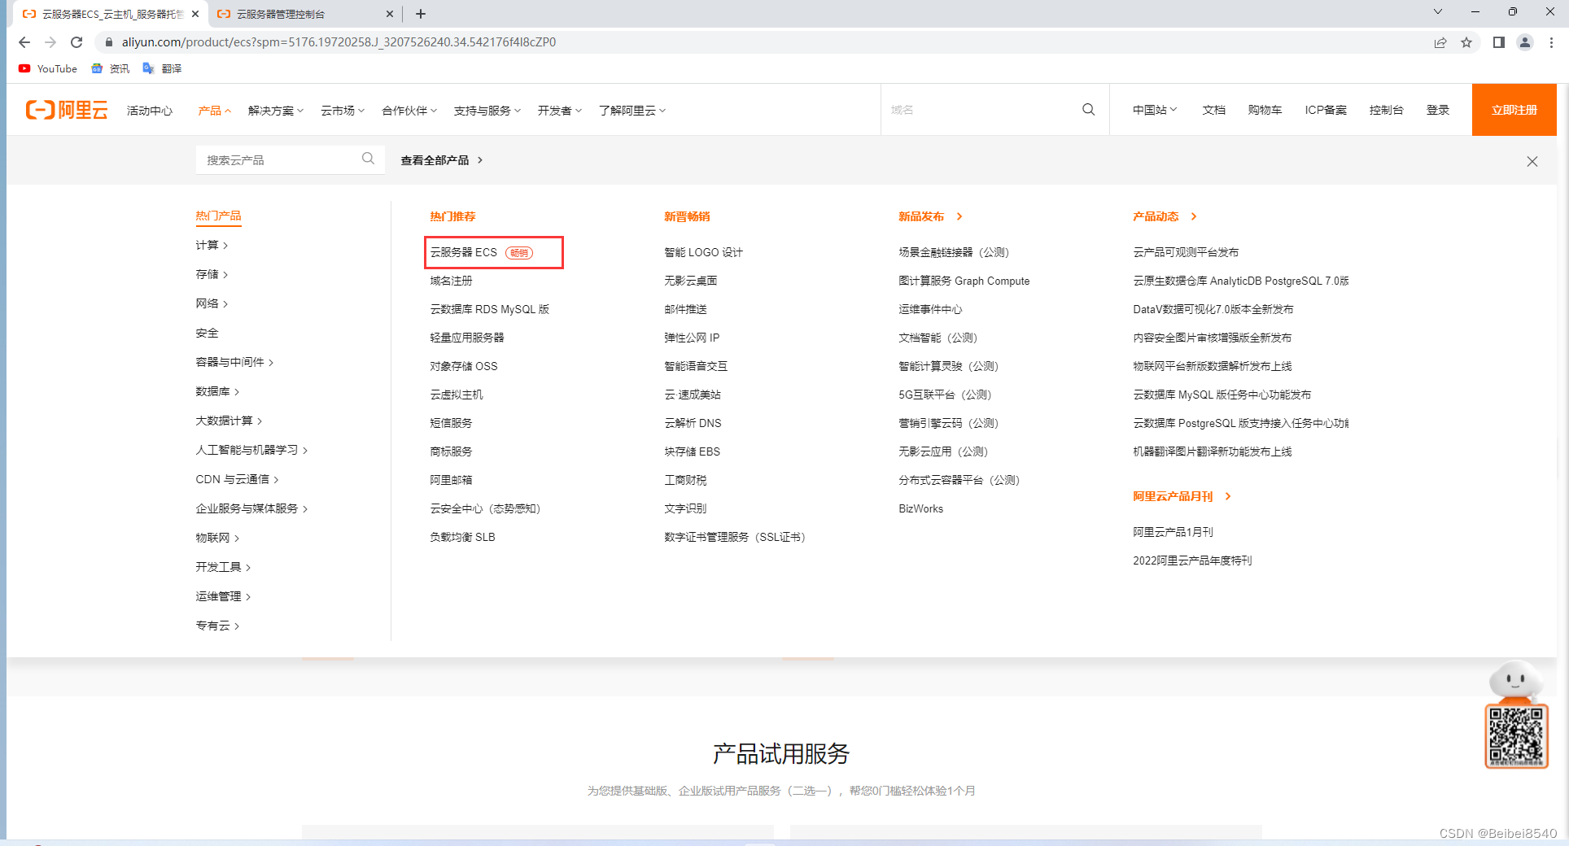Reload the current page

point(76,42)
